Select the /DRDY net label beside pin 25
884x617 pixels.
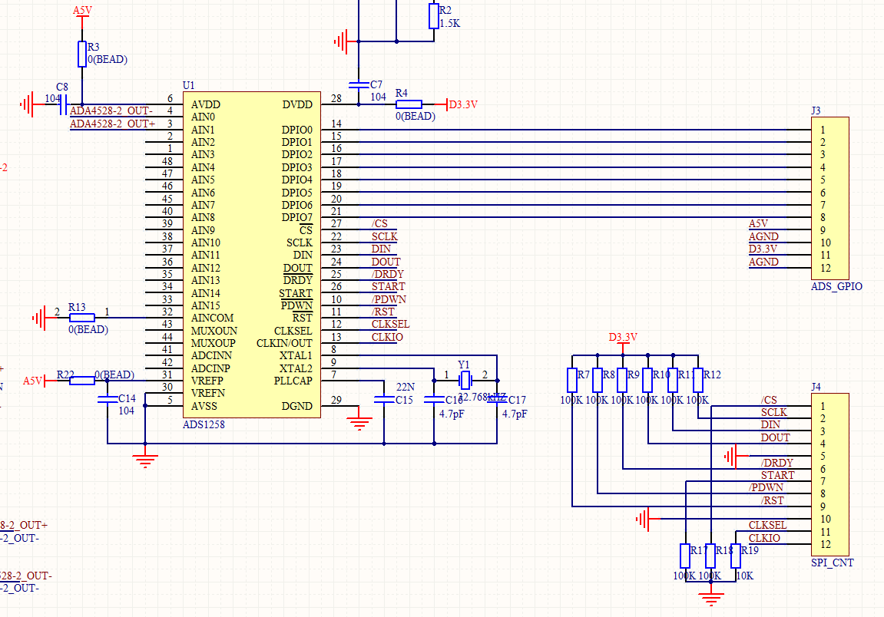pos(387,275)
